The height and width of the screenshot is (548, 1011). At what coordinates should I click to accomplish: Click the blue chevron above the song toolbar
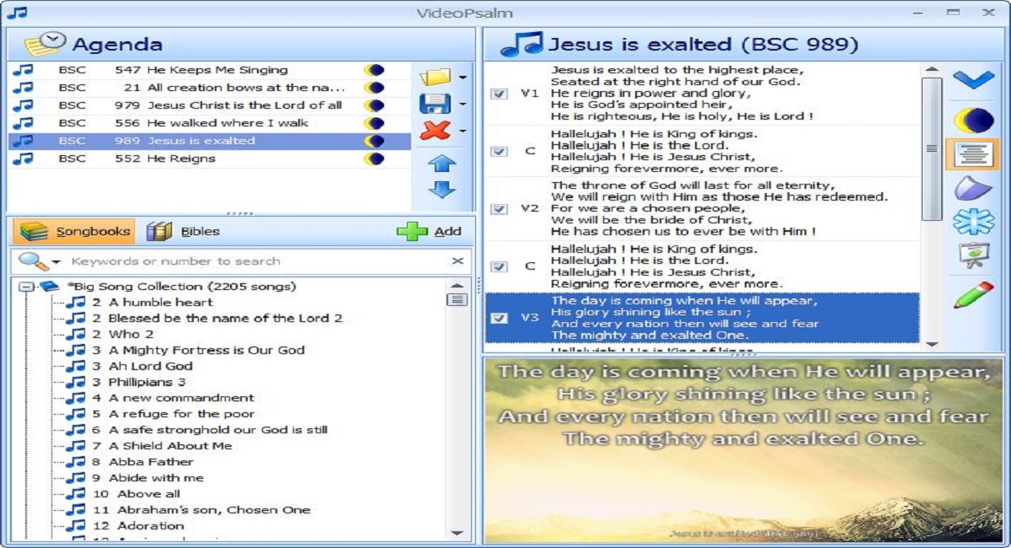[974, 79]
